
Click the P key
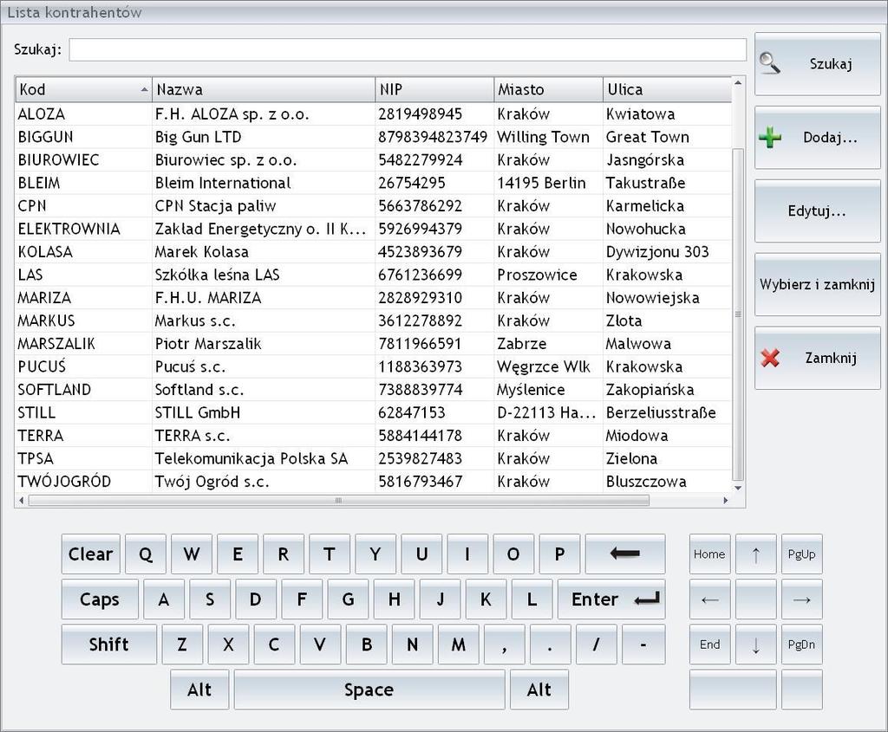tap(559, 554)
